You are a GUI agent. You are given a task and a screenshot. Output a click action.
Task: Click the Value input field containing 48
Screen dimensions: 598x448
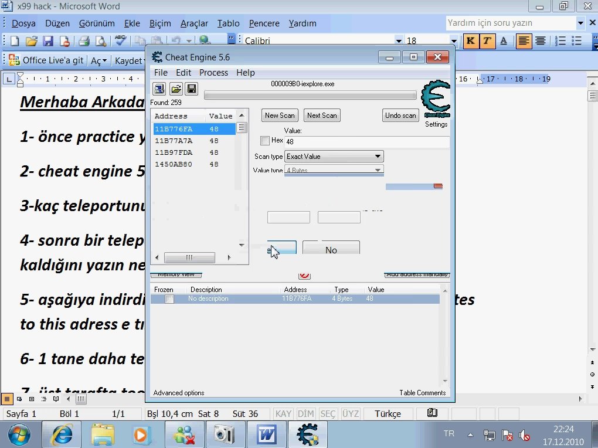(367, 141)
